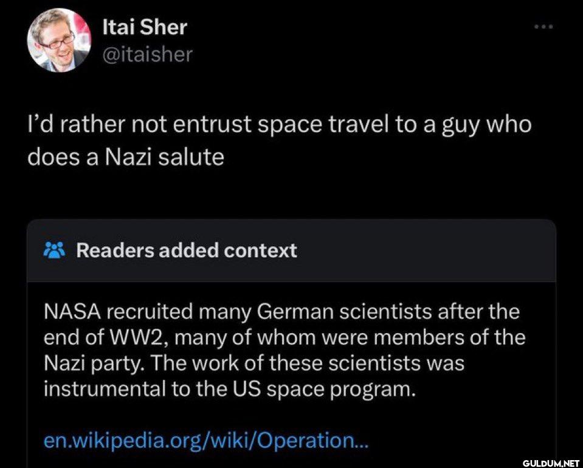The image size is (583, 468).
Task: Select the tweet line starting "I'd rather not"
Action: 280,125
